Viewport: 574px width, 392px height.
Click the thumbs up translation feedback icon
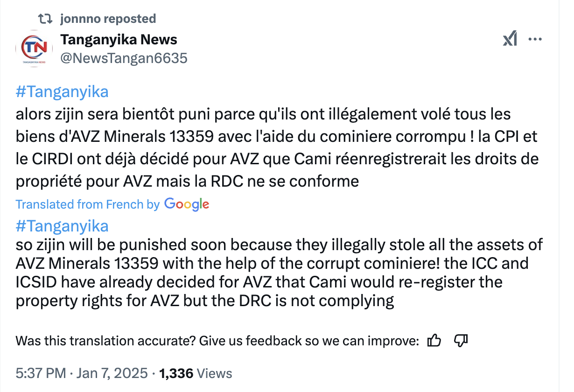[x=434, y=341]
